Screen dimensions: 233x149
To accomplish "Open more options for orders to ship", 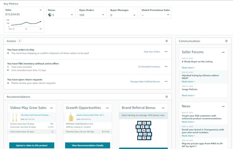I will (x=166, y=51).
